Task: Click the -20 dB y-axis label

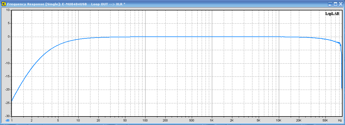Action: [x=7, y=90]
